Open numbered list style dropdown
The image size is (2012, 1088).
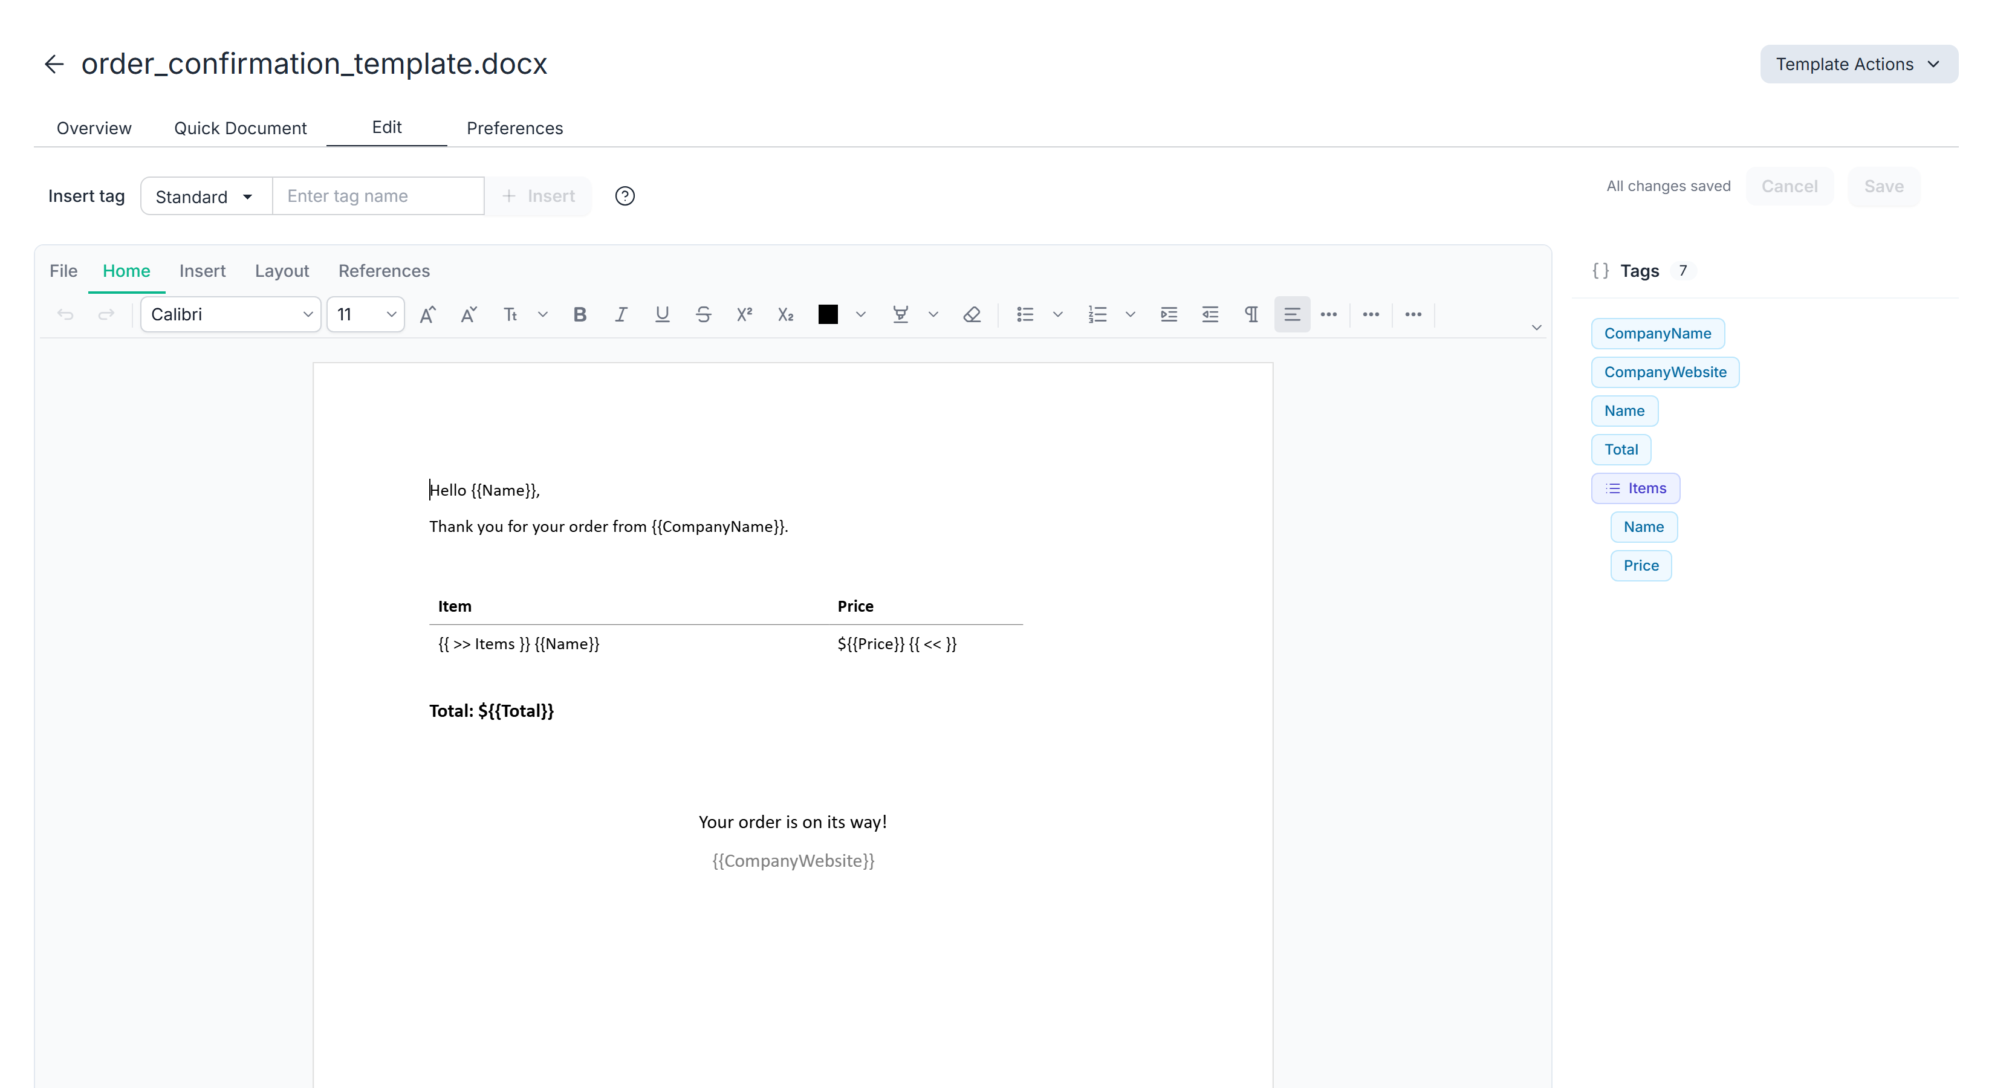click(1130, 314)
